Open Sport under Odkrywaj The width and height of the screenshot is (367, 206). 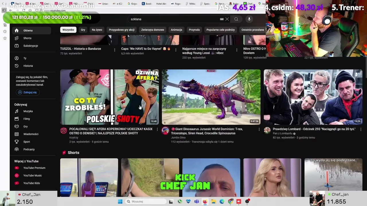31,142
